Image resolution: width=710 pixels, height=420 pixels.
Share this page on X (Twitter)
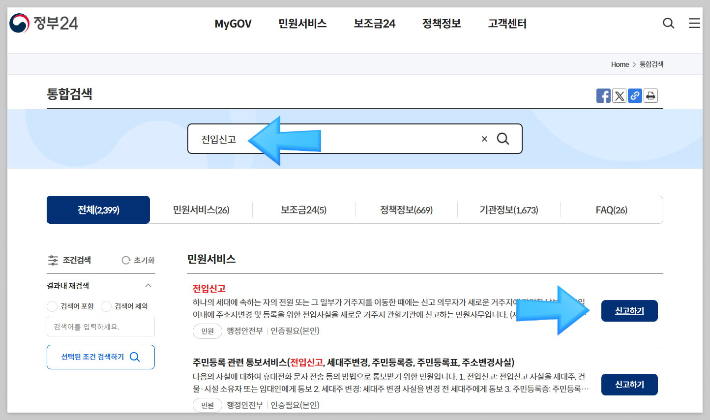pyautogui.click(x=619, y=95)
